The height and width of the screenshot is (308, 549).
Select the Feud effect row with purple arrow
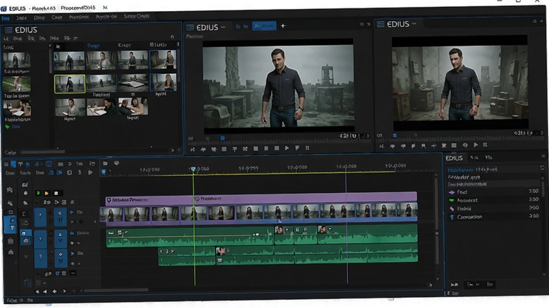click(493, 192)
